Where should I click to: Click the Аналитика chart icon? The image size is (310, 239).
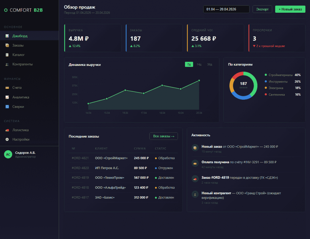(7, 97)
